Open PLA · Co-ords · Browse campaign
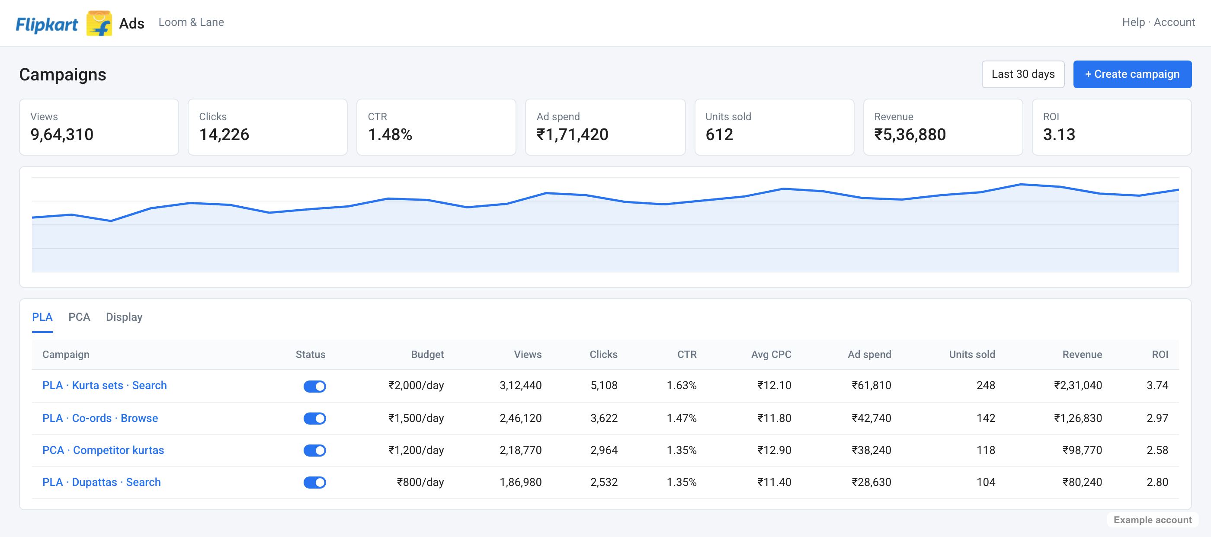The height and width of the screenshot is (537, 1211). point(100,418)
